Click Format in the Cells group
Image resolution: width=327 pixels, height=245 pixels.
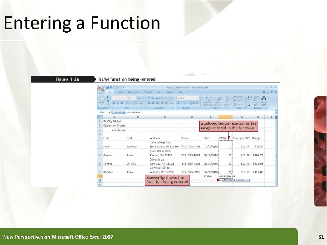click(x=238, y=104)
